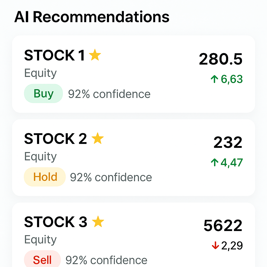Unfavorite STOCK 1 via its star icon
Viewport: 267px width, 267px height.
[x=95, y=55]
